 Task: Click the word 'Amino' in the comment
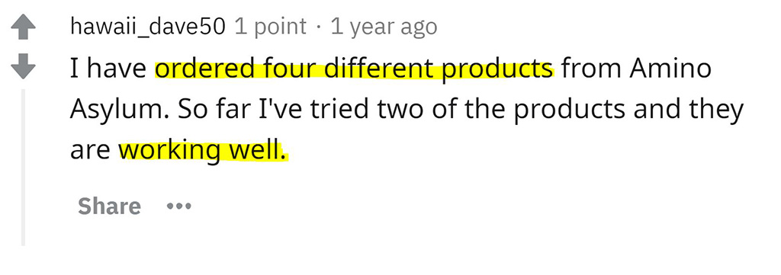670,68
